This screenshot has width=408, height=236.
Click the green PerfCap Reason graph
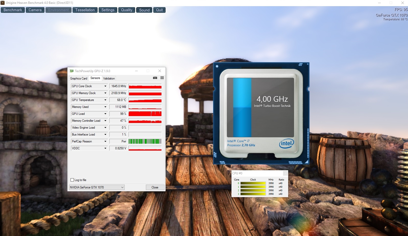tap(145, 141)
